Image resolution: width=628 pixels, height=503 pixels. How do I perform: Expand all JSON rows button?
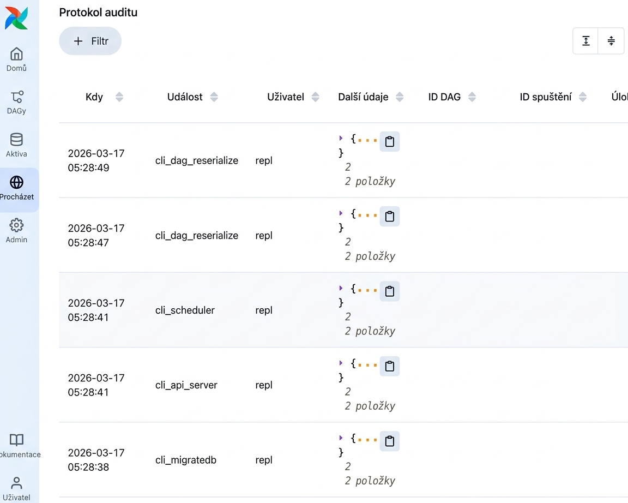585,40
